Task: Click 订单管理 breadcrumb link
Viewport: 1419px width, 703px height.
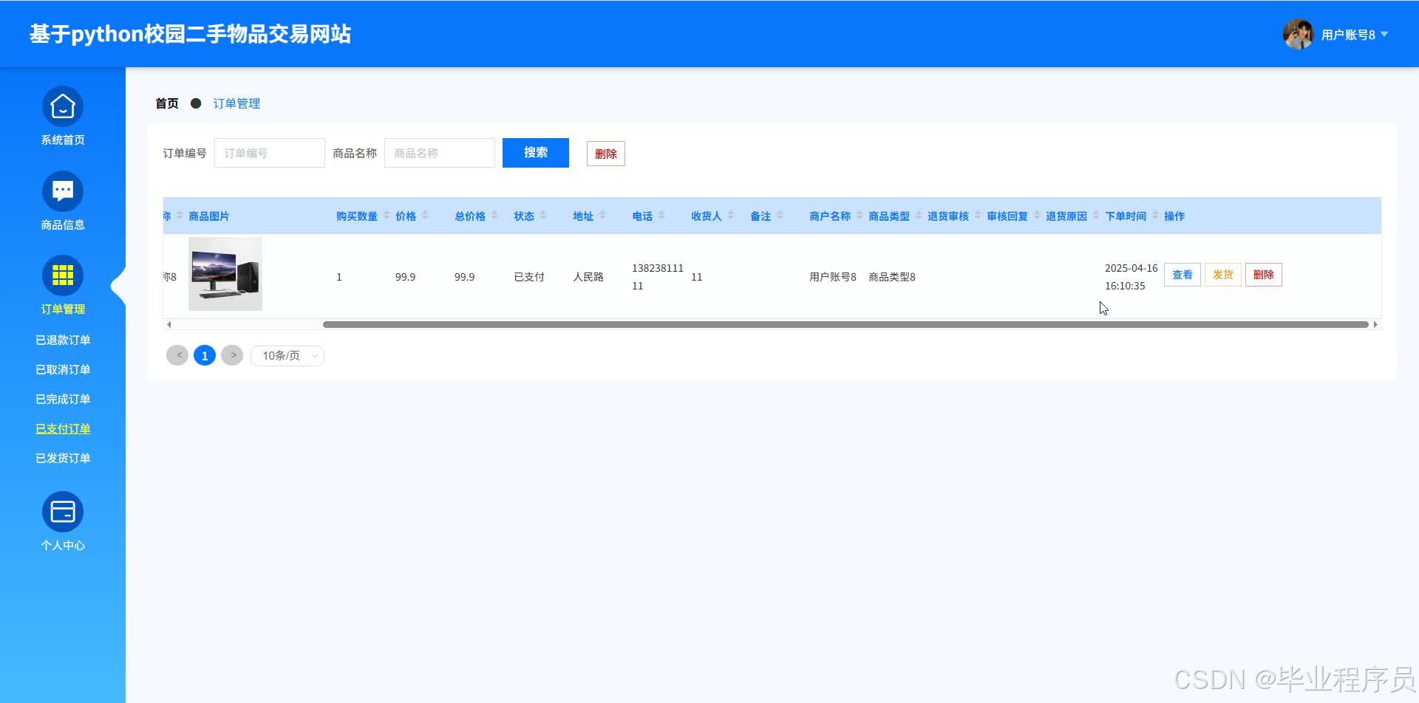Action: 236,103
